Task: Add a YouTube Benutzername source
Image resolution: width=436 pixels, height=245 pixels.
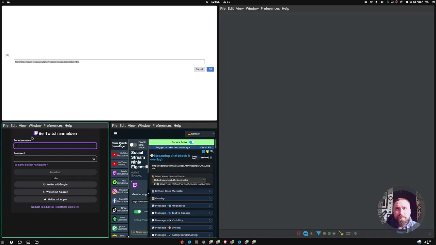Action: pos(120,154)
